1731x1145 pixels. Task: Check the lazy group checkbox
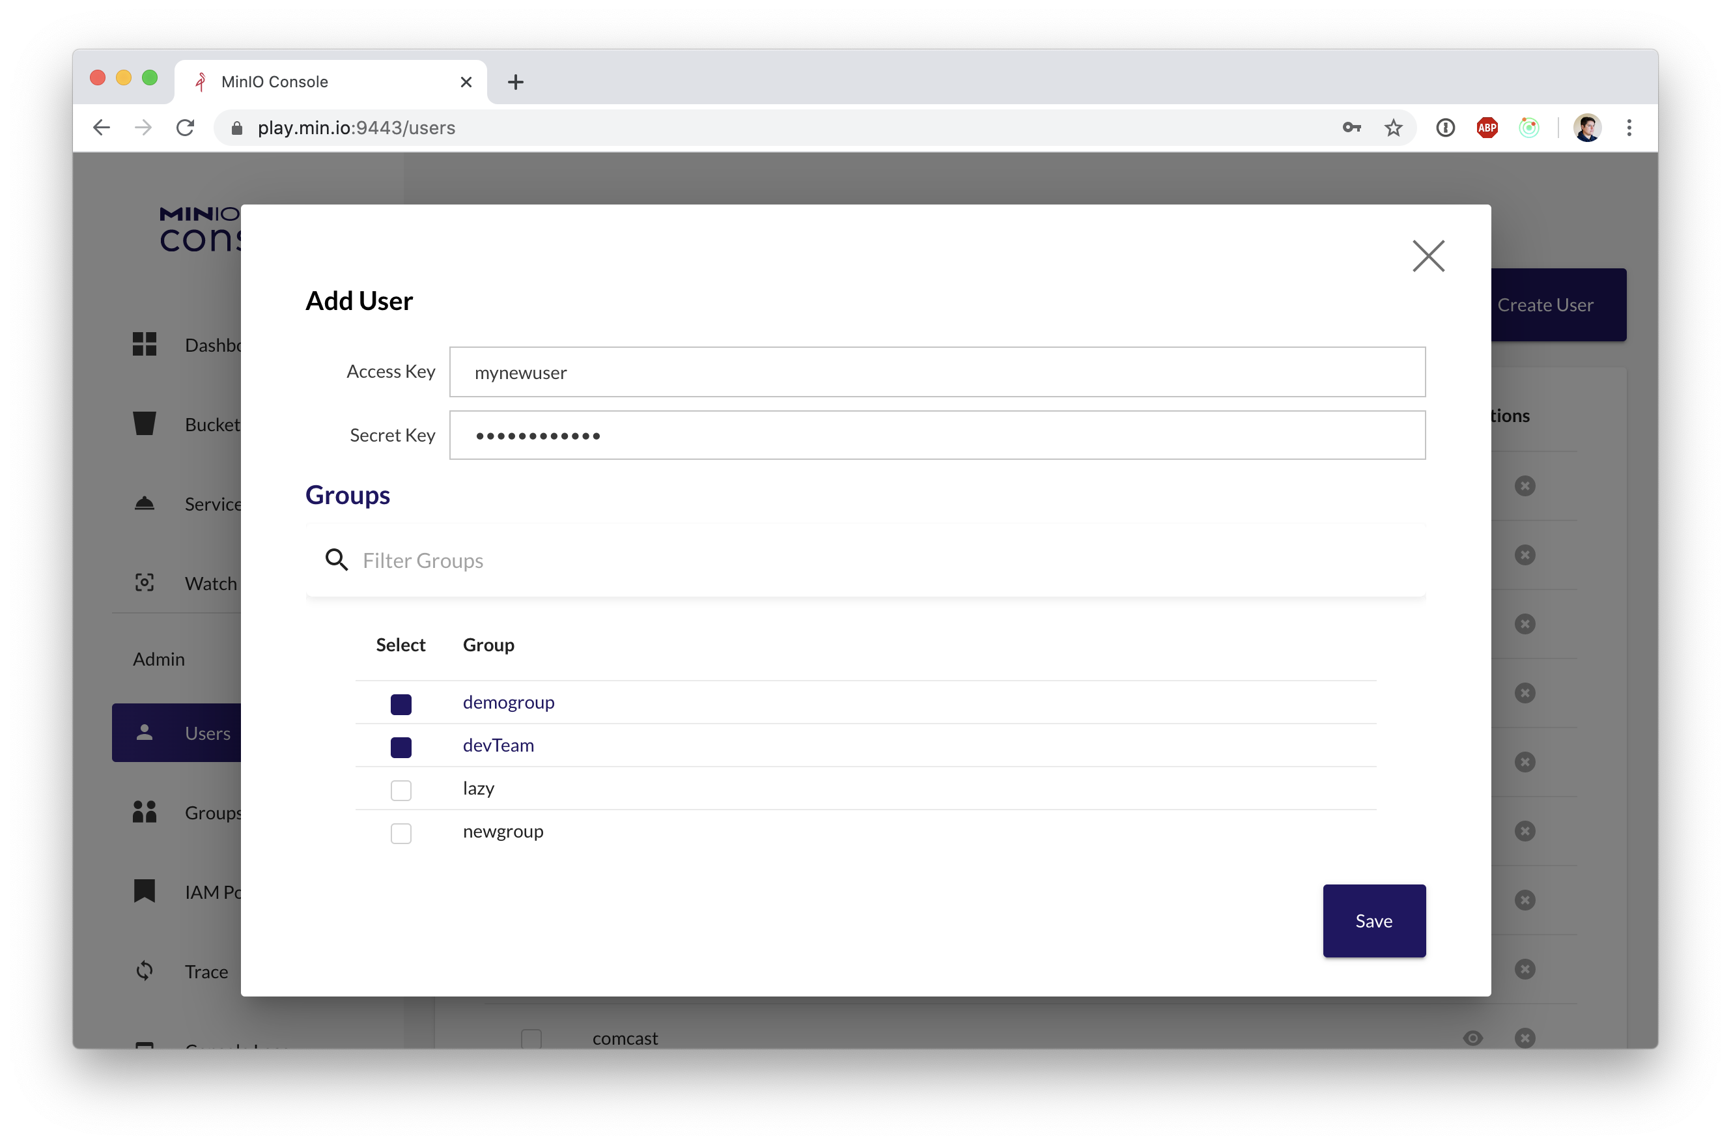[x=401, y=790]
